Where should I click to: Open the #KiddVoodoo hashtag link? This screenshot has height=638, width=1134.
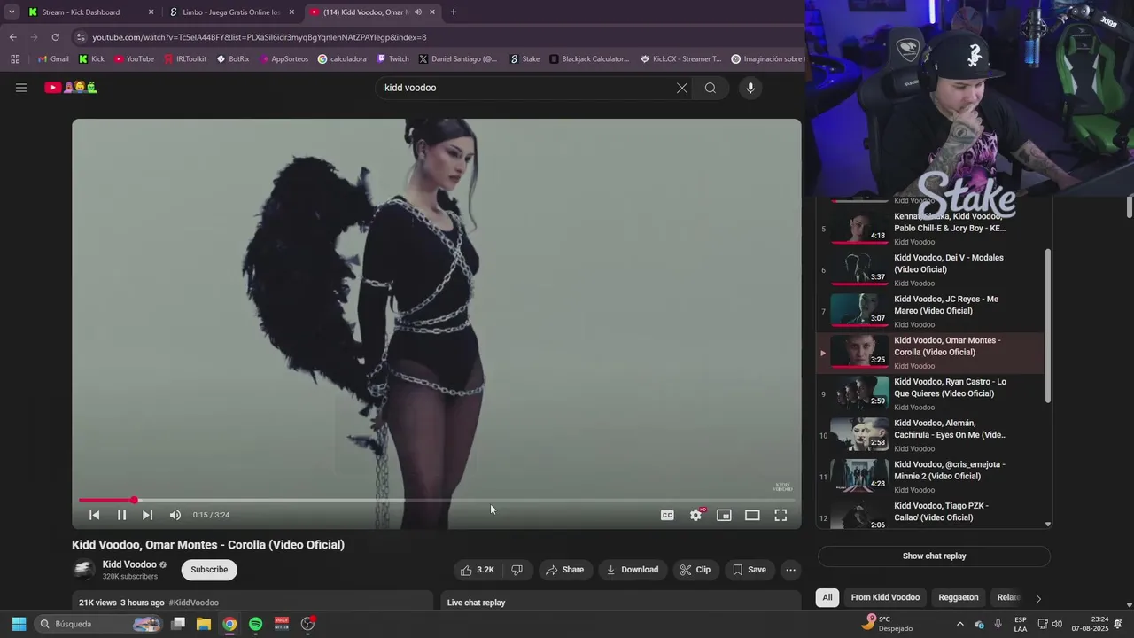pos(194,603)
